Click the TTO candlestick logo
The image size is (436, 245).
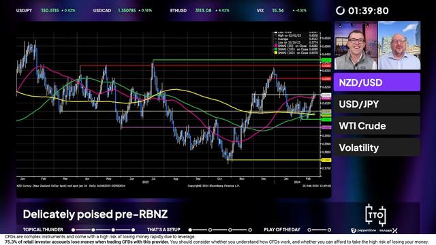(375, 214)
